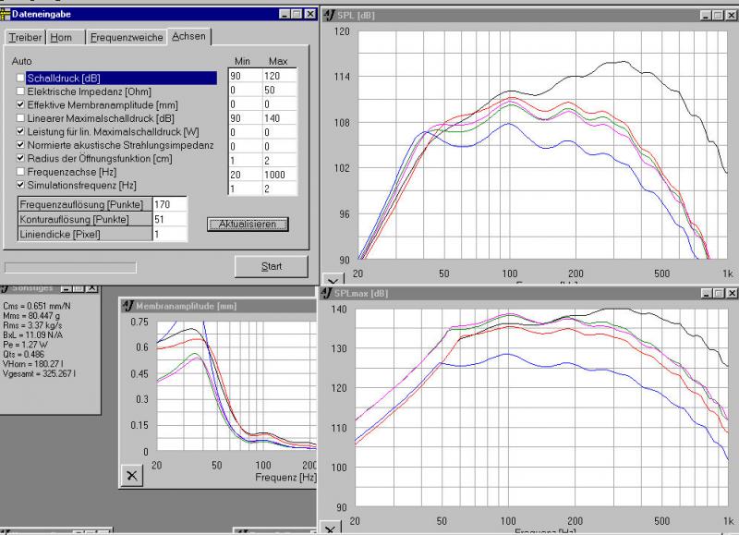Click the Membranamplitude window title icon
739x535 pixels.
pos(128,305)
